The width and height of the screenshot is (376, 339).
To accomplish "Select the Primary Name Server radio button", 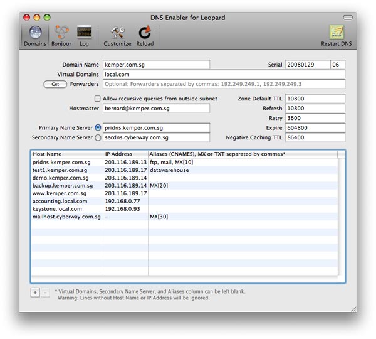I will point(98,128).
